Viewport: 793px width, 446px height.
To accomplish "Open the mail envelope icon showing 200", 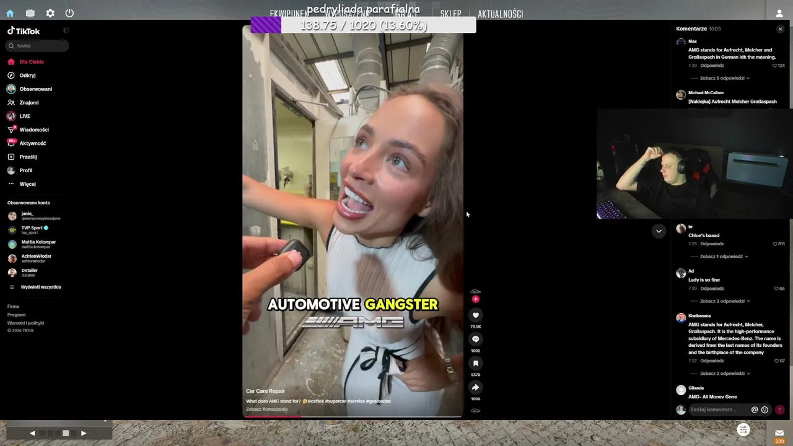I will [779, 433].
